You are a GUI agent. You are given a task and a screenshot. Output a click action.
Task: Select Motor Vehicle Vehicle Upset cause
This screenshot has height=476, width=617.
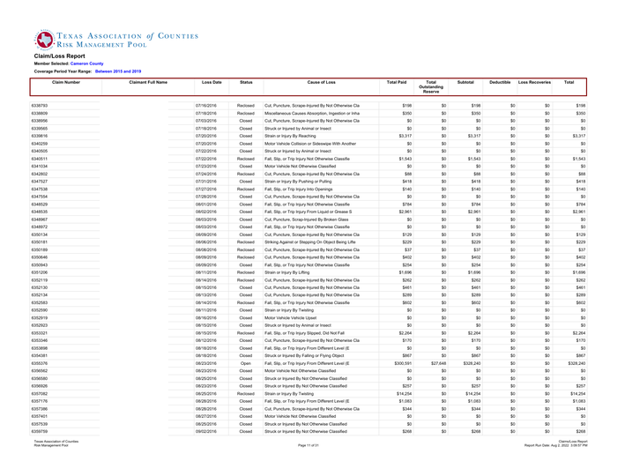point(290,318)
